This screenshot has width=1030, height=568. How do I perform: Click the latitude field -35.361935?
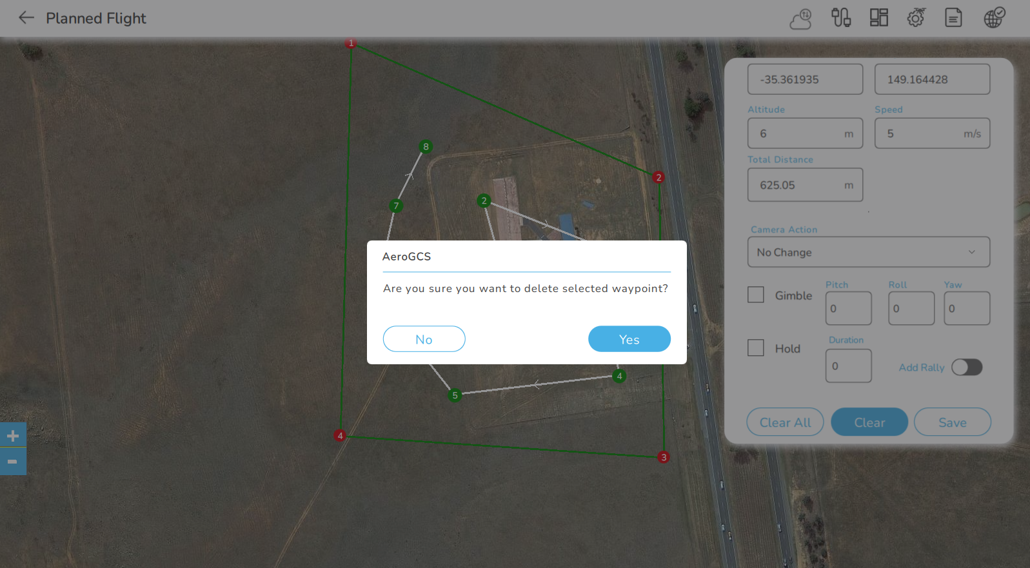[805, 79]
